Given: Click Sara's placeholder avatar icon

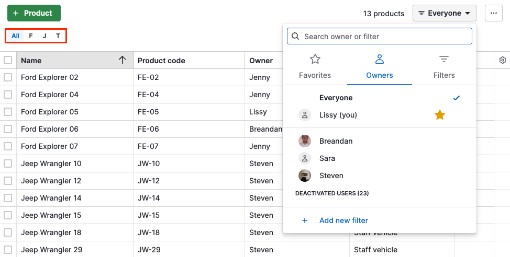Looking at the screenshot, I should point(305,158).
